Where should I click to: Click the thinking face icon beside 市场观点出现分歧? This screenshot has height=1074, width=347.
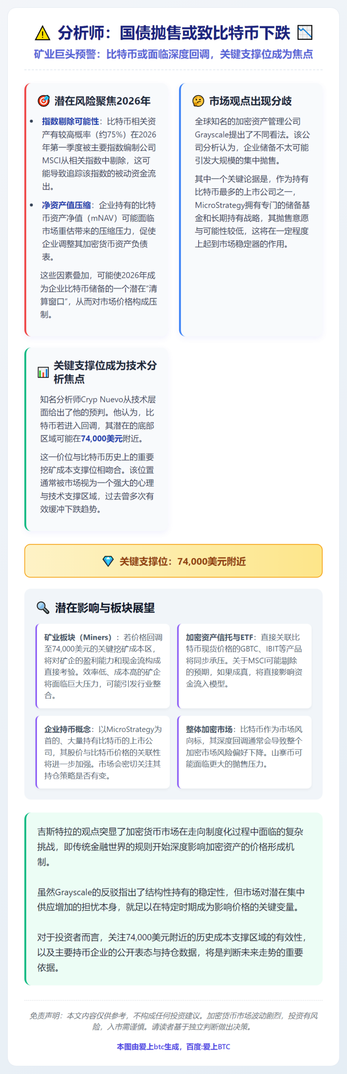[198, 101]
